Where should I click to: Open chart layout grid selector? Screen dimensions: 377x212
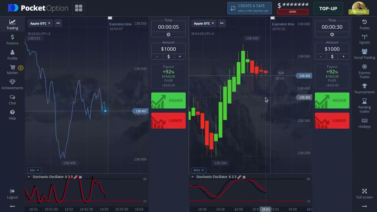pos(79,8)
